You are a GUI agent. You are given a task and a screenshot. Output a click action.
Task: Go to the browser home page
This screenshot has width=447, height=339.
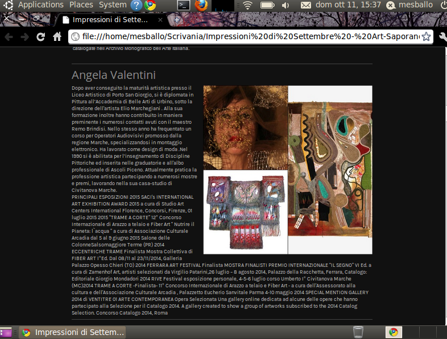pos(57,37)
